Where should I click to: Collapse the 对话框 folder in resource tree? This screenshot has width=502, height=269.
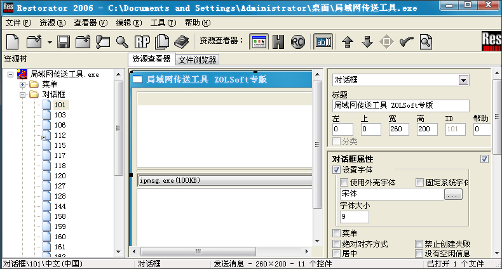point(23,95)
